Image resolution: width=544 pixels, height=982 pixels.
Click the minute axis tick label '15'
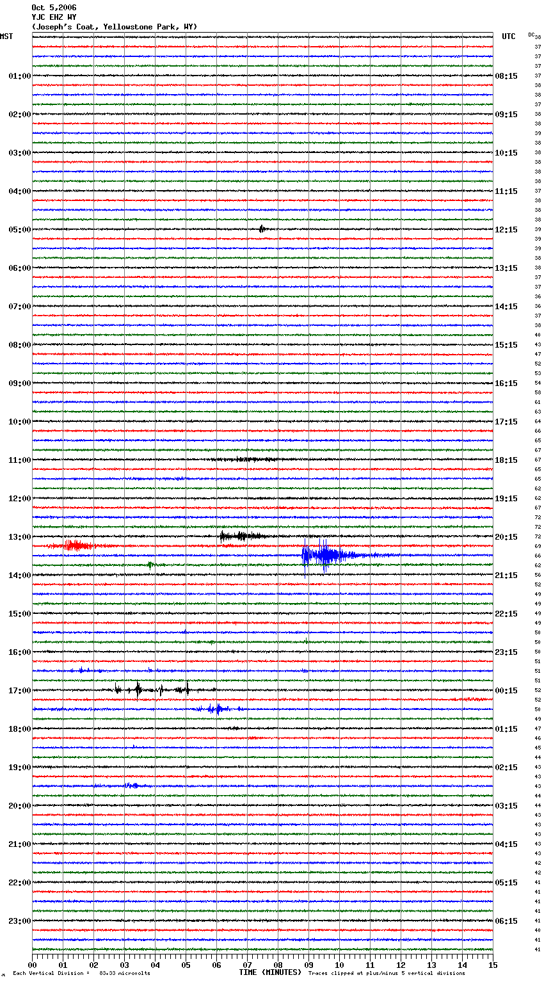tap(493, 965)
